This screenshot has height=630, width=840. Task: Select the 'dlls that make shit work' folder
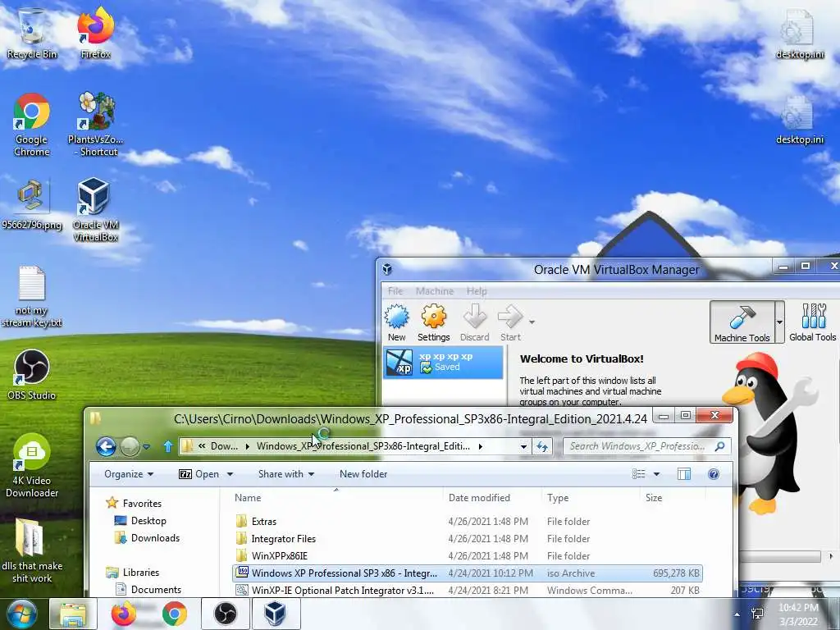pyautogui.click(x=32, y=550)
